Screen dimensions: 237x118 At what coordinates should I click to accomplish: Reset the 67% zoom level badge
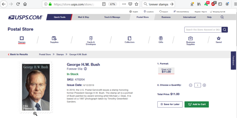point(113,4)
